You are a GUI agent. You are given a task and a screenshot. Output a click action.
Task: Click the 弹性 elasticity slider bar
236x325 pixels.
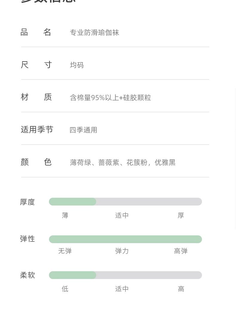[x=125, y=239]
